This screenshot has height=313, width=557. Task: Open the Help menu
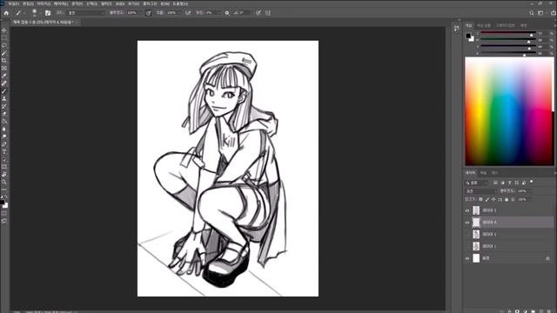coord(180,3)
